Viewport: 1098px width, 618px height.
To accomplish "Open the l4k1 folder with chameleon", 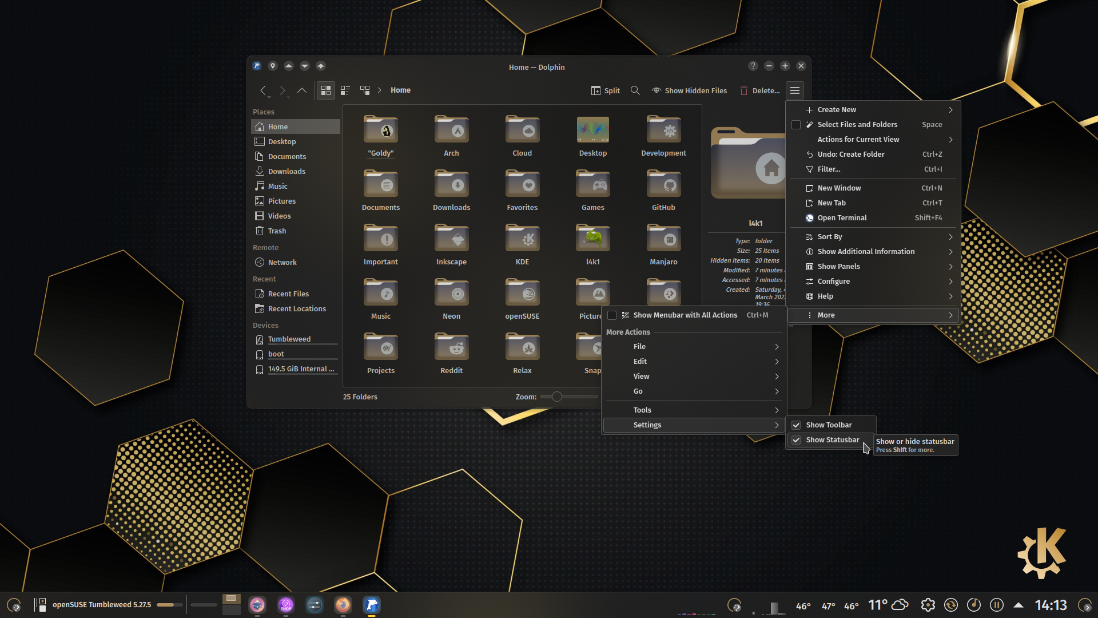I will (593, 245).
